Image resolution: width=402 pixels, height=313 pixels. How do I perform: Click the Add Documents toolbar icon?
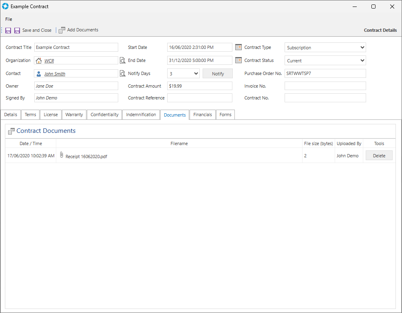tap(62, 30)
